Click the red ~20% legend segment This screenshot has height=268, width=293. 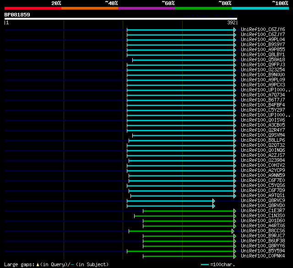pyautogui.click(x=33, y=8)
